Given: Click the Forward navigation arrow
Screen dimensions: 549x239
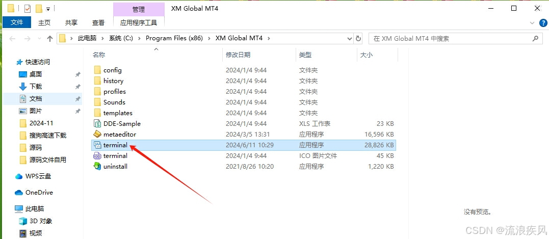Looking at the screenshot, I should pyautogui.click(x=28, y=39).
